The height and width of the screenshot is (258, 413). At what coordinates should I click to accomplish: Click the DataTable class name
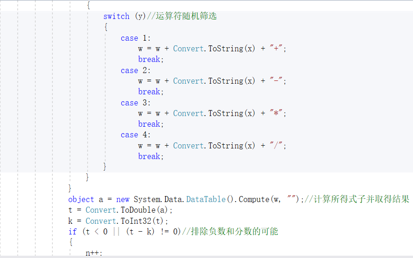pyautogui.click(x=206, y=199)
